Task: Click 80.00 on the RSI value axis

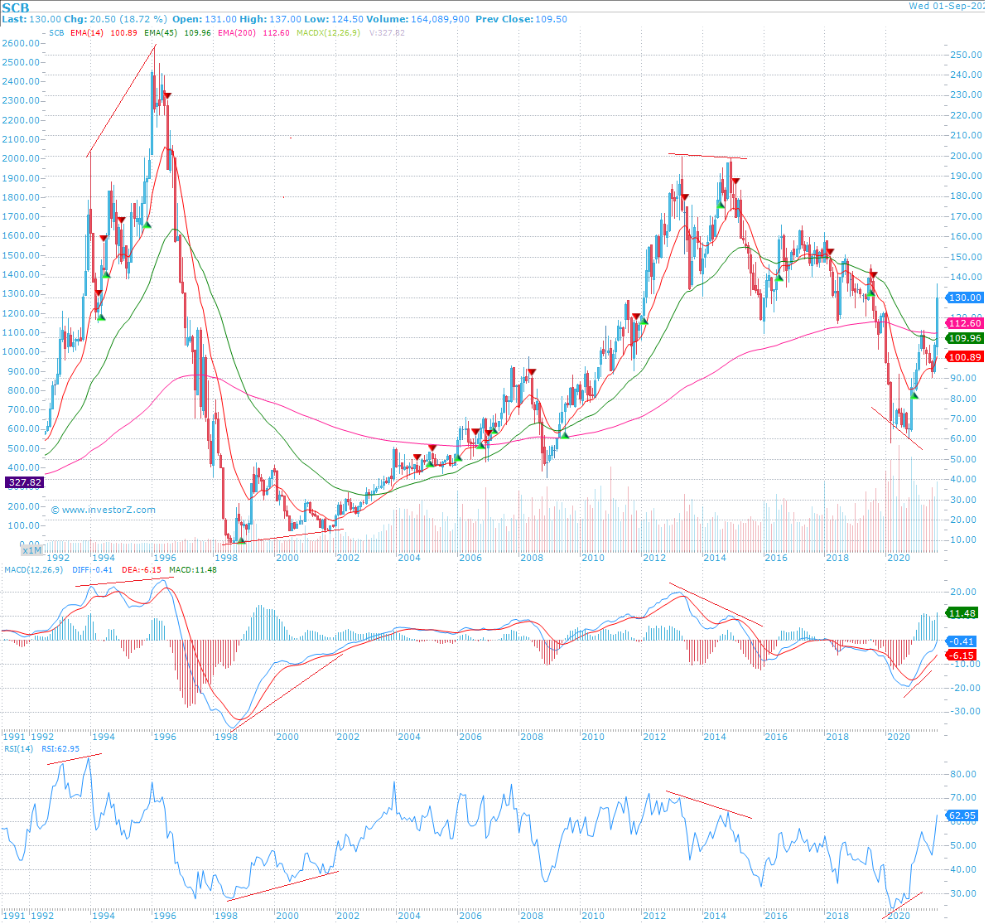Action: (x=964, y=774)
